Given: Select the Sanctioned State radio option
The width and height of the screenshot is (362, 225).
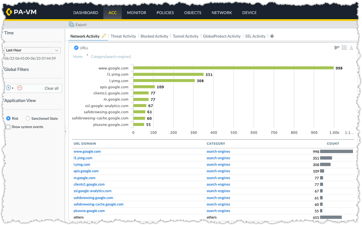Looking at the screenshot, I should click(28, 118).
